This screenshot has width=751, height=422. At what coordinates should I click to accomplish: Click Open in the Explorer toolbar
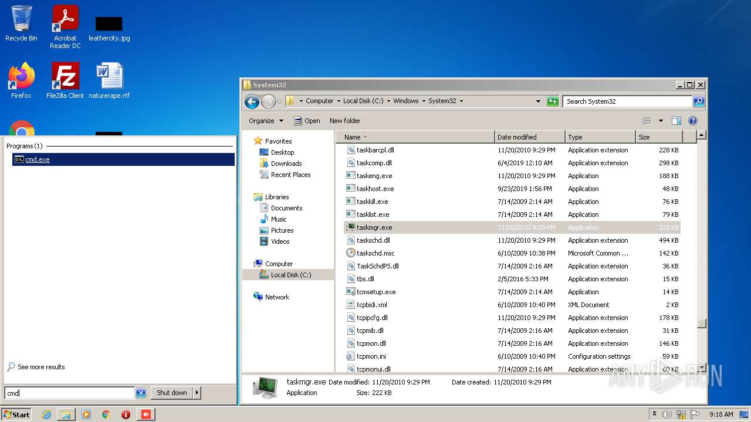[x=307, y=121]
